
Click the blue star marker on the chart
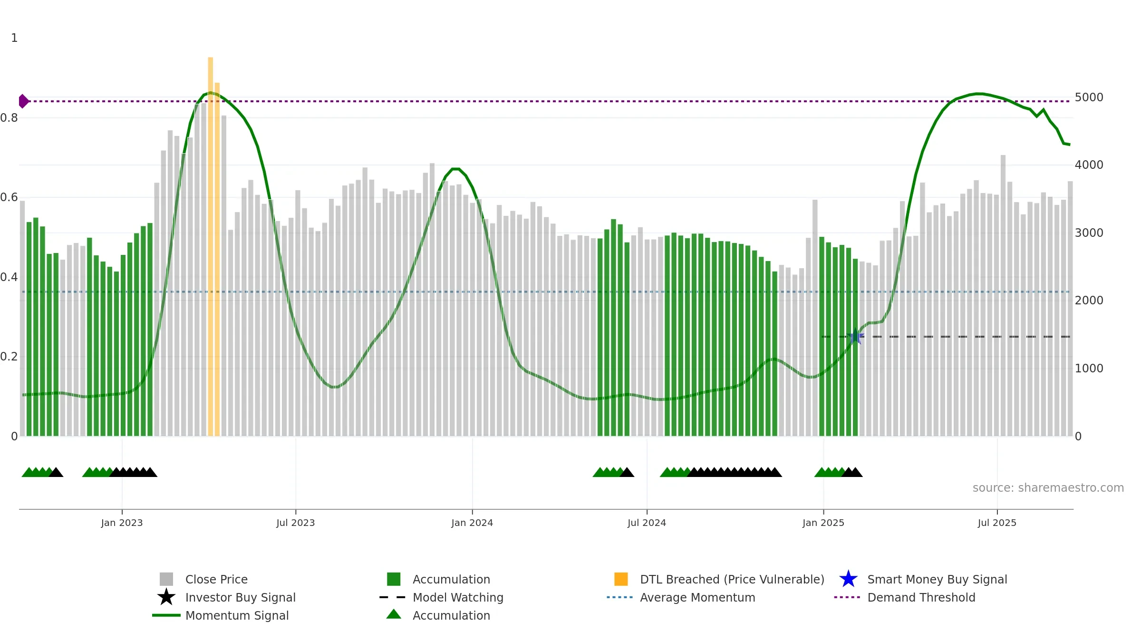coord(855,337)
